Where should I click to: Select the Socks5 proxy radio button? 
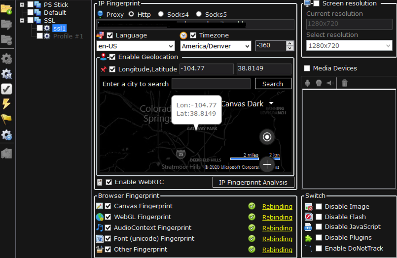199,14
